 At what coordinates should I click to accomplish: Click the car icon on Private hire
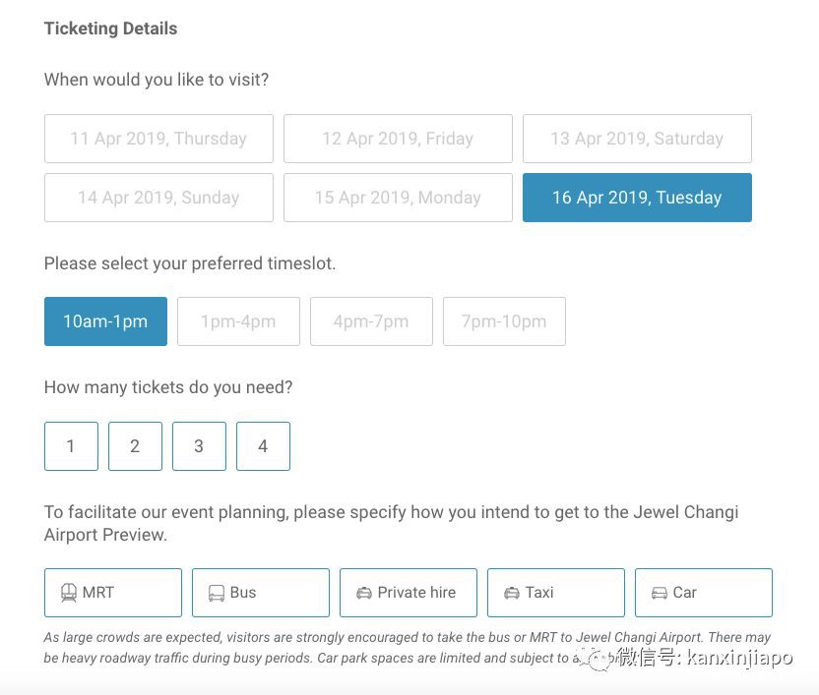tap(364, 593)
